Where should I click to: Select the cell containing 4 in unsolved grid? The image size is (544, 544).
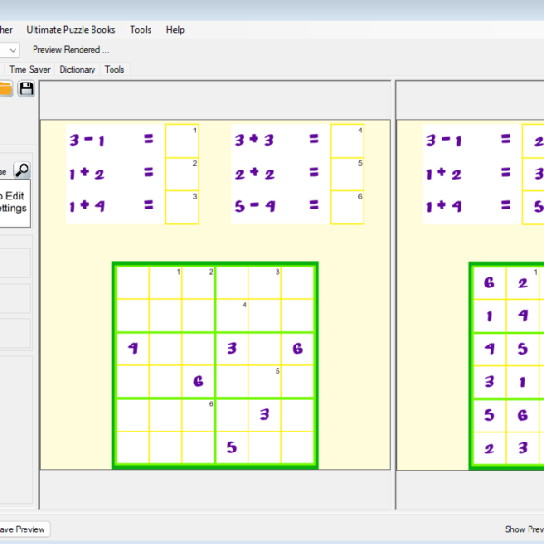point(132,348)
